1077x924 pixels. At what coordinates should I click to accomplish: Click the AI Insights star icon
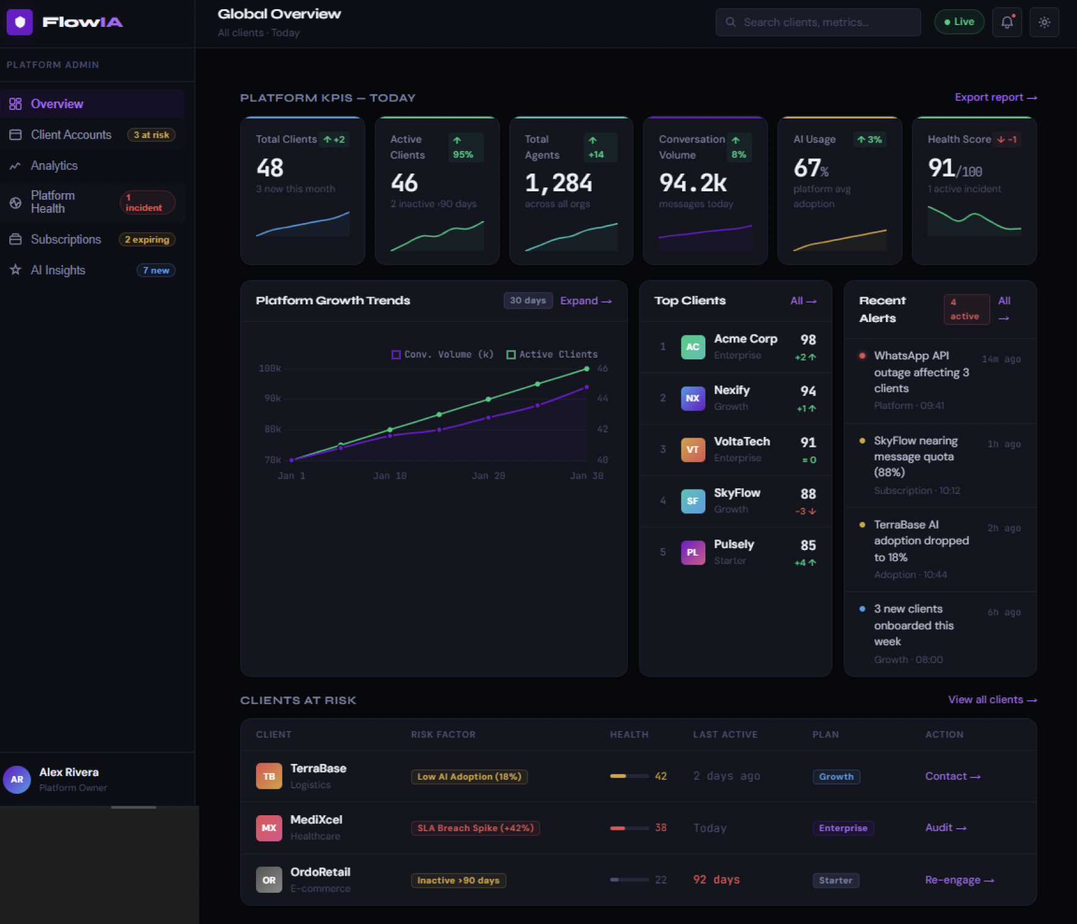tap(15, 270)
